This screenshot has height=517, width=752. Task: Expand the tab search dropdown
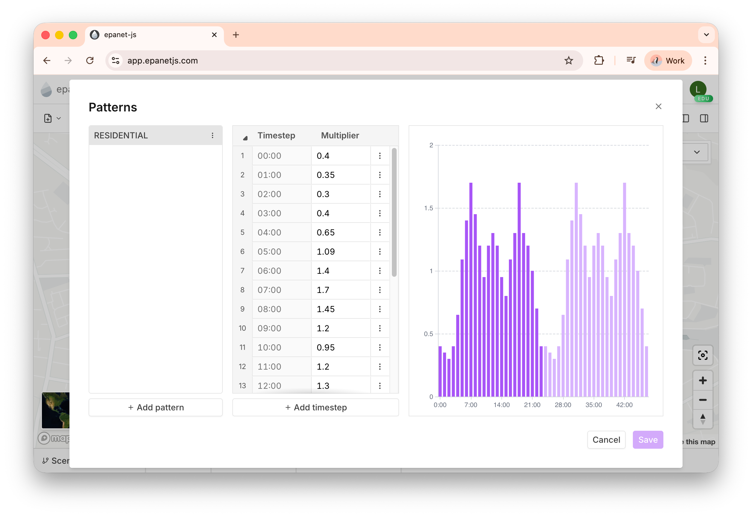706,35
